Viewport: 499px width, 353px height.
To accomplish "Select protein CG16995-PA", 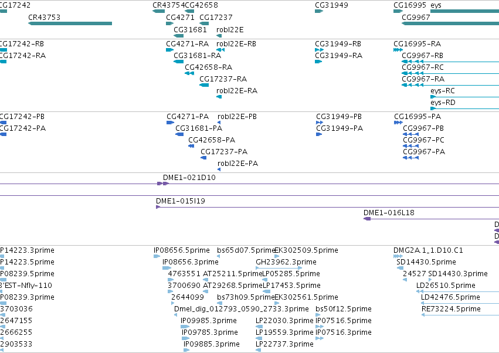I will click(x=417, y=117).
